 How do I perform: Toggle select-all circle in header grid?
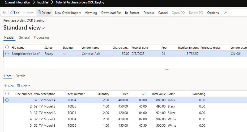(7, 47)
